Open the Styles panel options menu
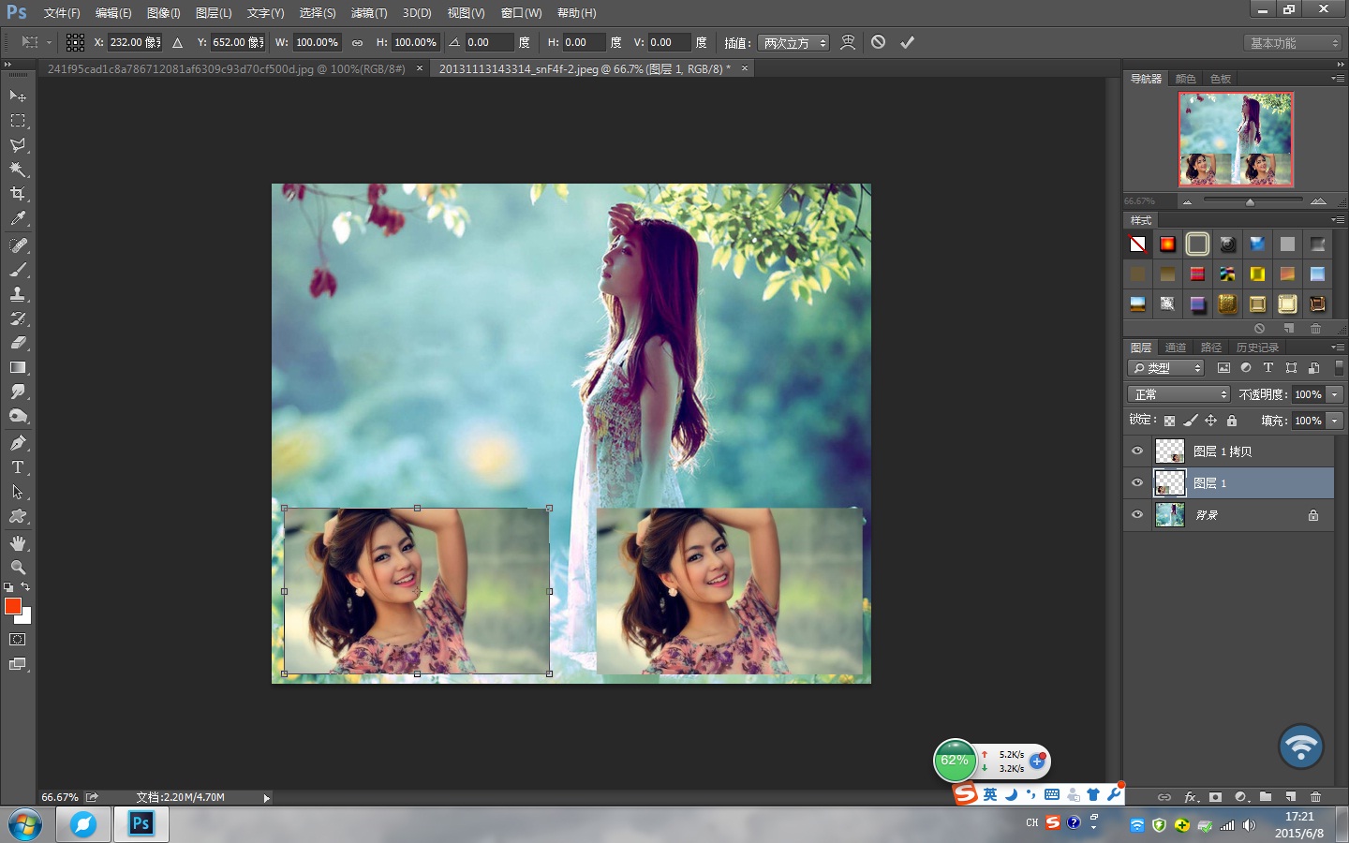This screenshot has width=1349, height=843. point(1338,220)
